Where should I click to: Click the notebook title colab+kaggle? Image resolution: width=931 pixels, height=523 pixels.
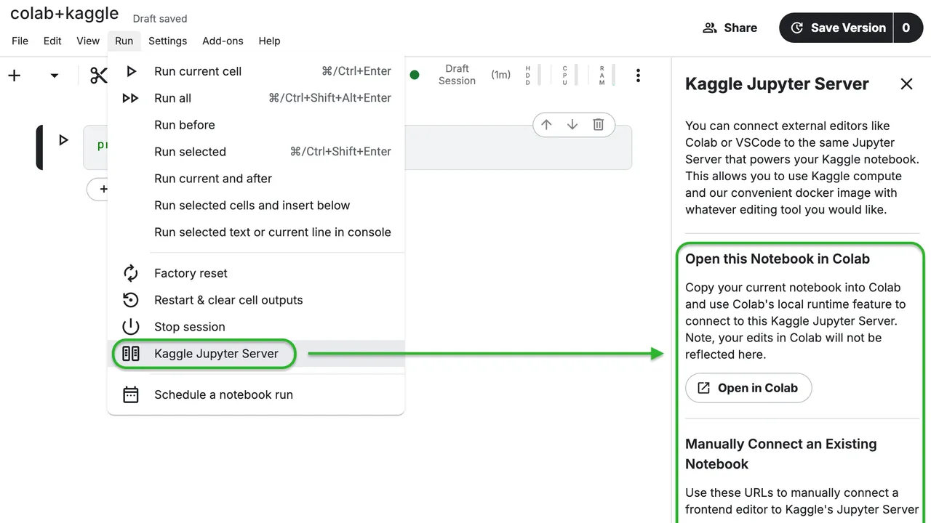(x=65, y=13)
